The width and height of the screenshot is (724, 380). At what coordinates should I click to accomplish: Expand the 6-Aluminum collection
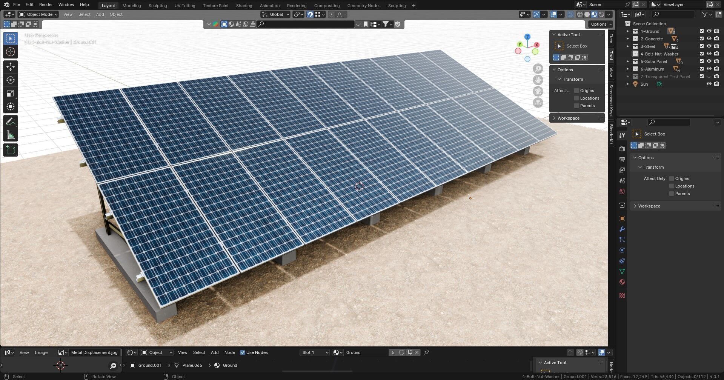(628, 69)
